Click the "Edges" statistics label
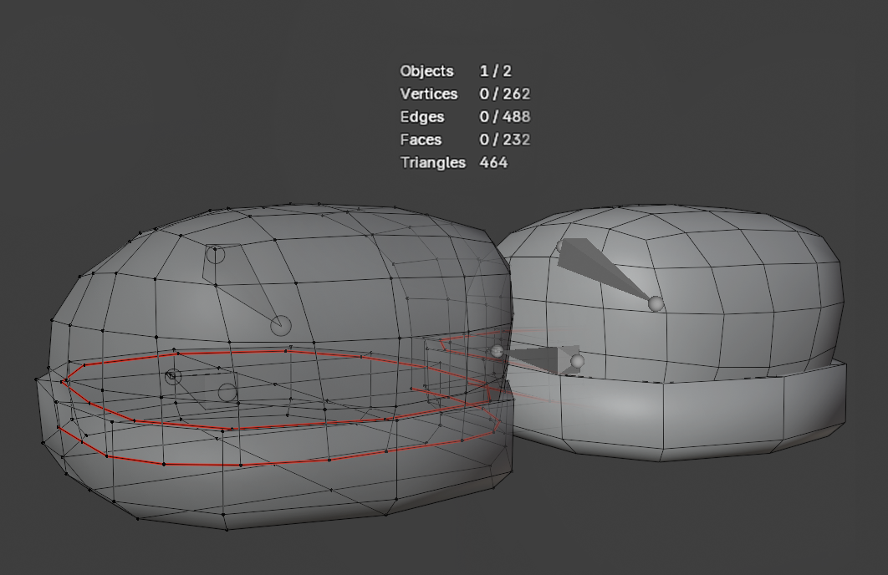Screen dimensions: 888x575 coord(422,117)
